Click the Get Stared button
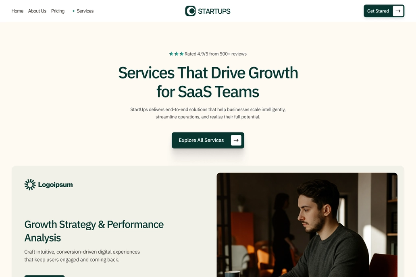Viewport: 416px width, 277px height. pyautogui.click(x=384, y=11)
